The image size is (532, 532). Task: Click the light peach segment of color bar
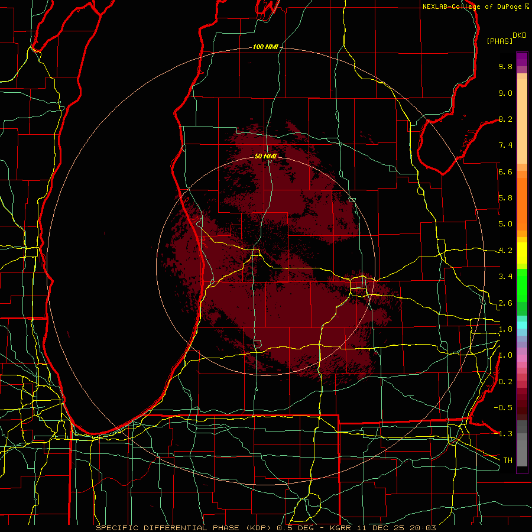[522, 122]
